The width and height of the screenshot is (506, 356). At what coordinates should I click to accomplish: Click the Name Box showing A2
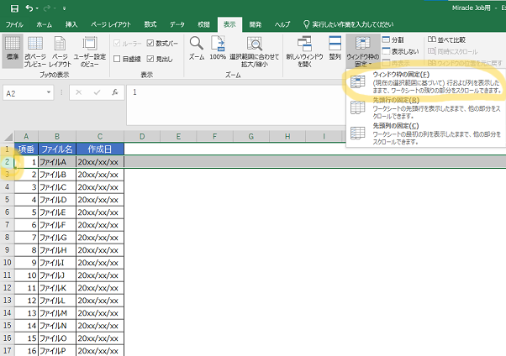[x=24, y=93]
